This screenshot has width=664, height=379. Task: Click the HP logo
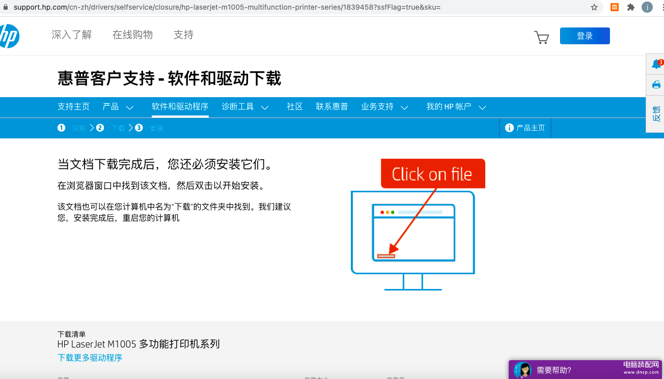click(9, 36)
